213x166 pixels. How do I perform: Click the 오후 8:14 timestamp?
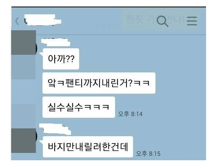(x=130, y=114)
